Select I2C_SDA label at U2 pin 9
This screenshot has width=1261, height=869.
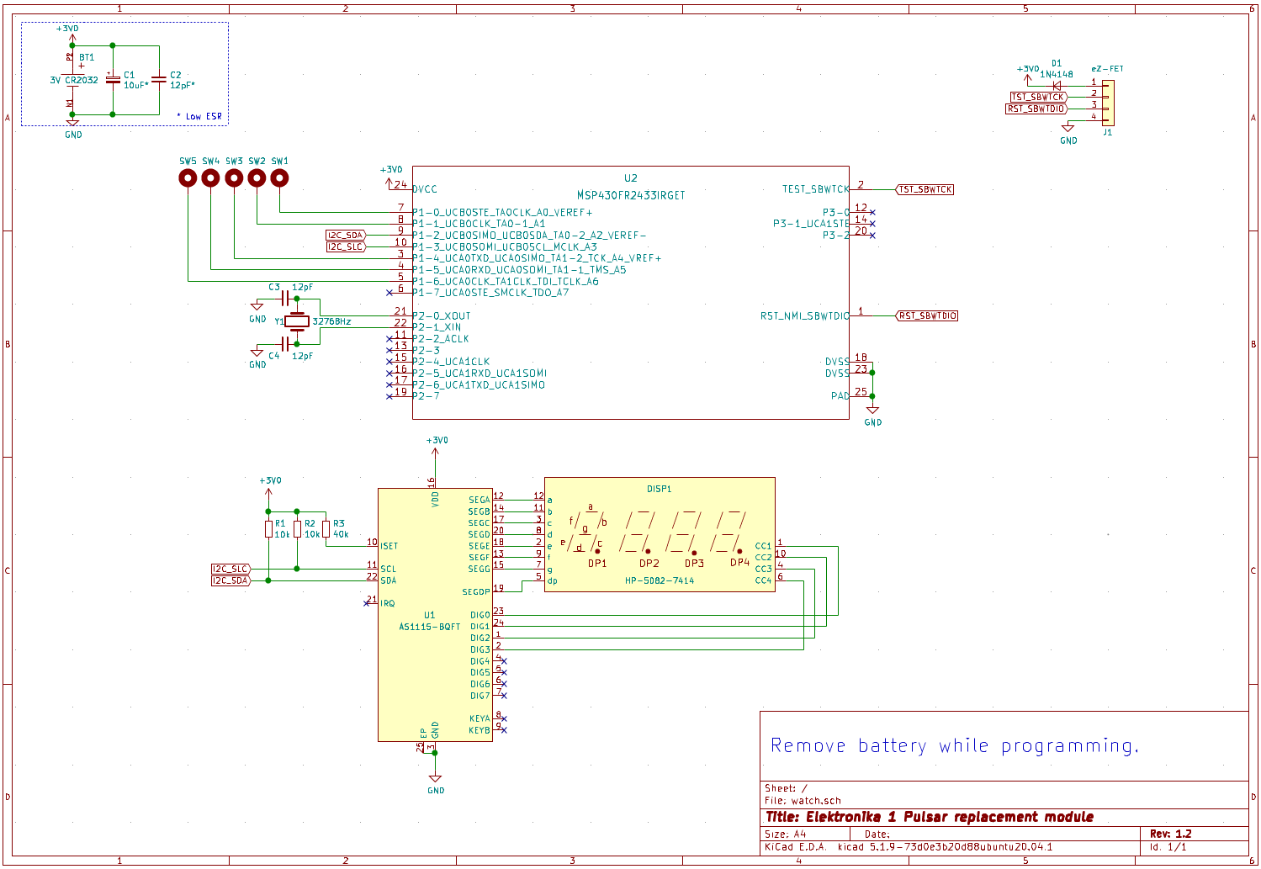[346, 236]
